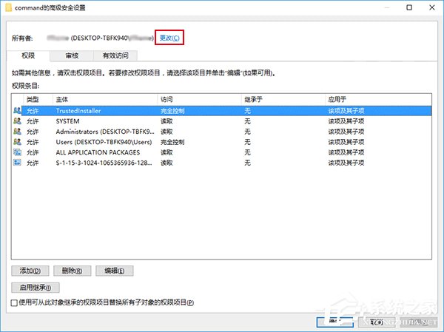Click the 启用继承(I) button
The image size is (444, 332).
coord(36,288)
